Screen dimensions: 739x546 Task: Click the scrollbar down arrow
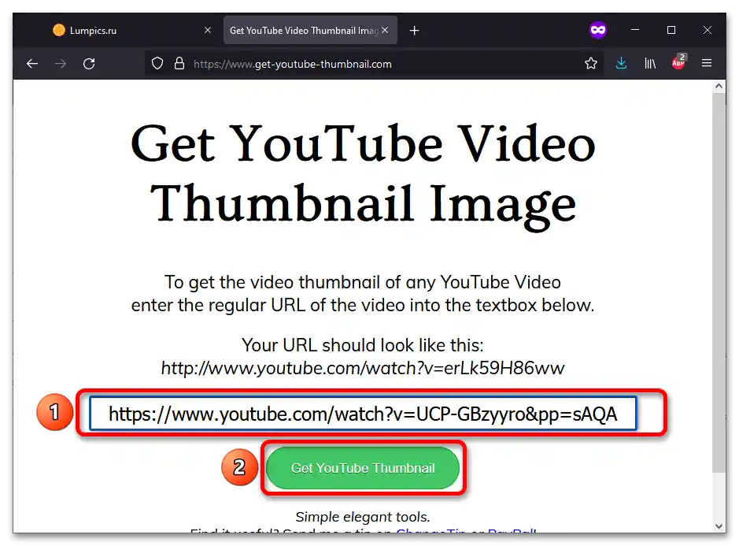click(719, 526)
